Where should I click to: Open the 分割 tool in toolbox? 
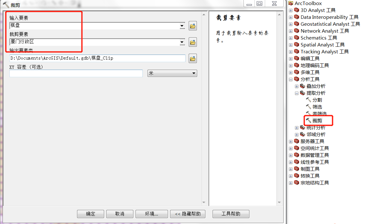coord(317,100)
